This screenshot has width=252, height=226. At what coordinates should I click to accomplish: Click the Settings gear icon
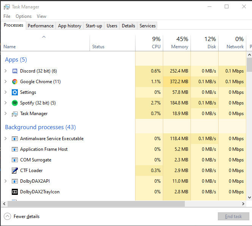coord(15,92)
